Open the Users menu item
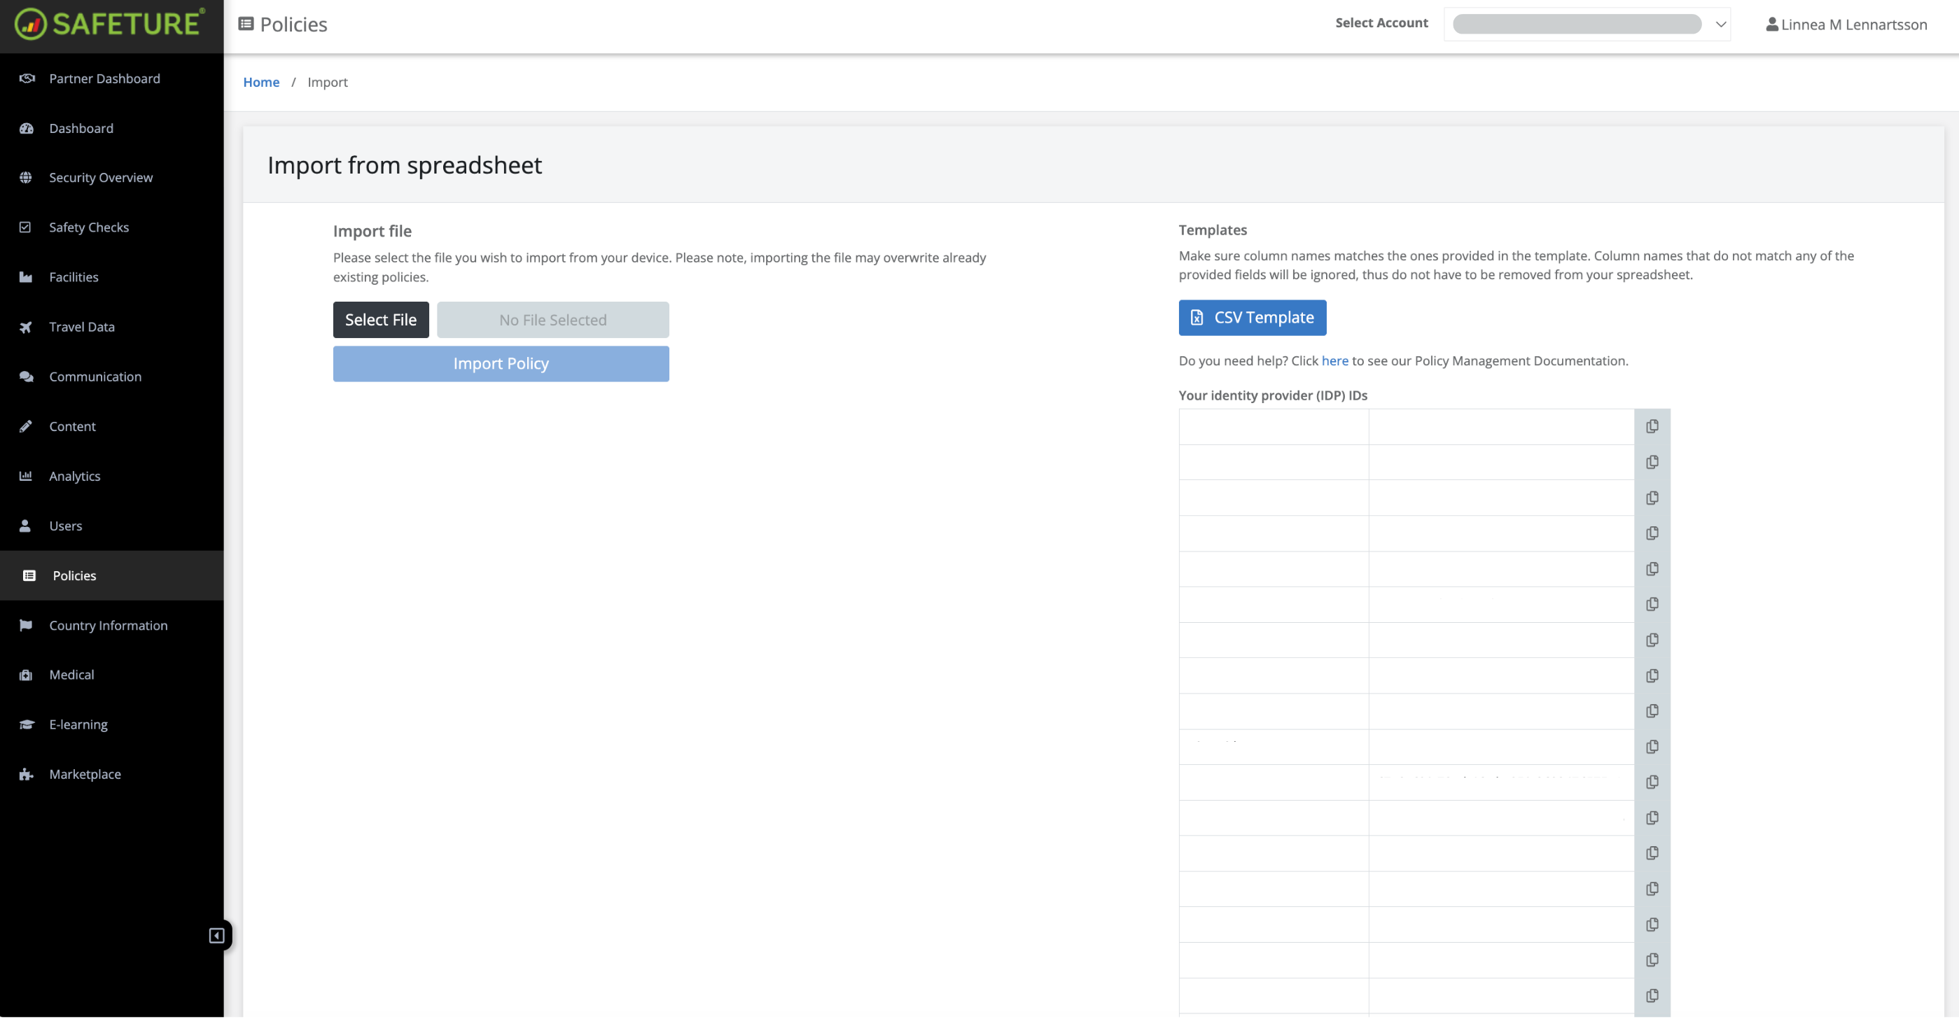 tap(65, 526)
